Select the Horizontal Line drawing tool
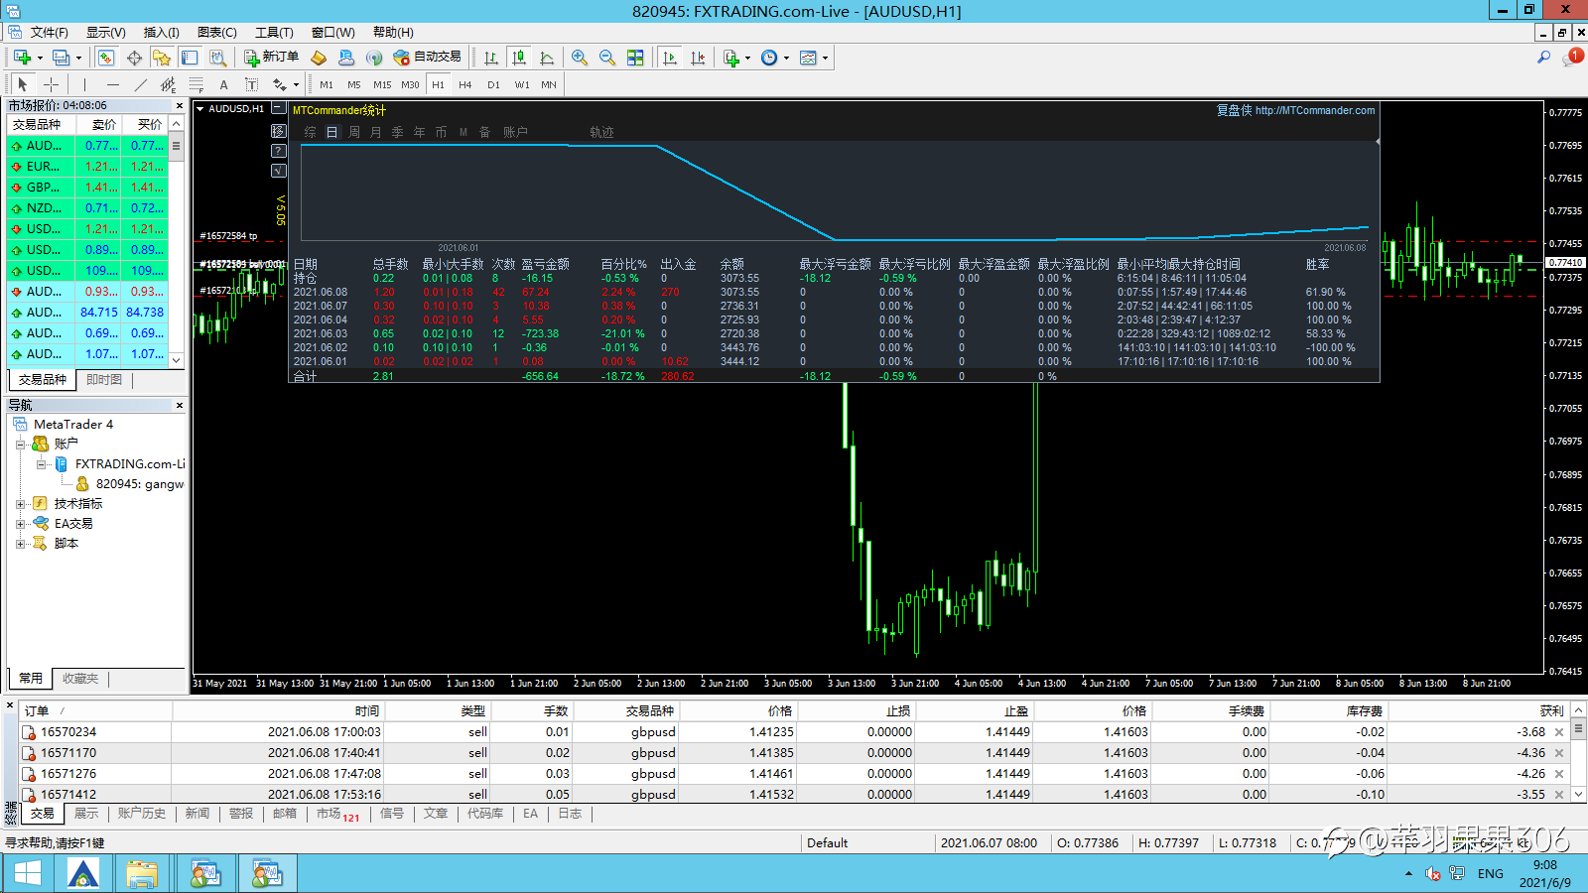Image resolution: width=1588 pixels, height=893 pixels. (113, 84)
